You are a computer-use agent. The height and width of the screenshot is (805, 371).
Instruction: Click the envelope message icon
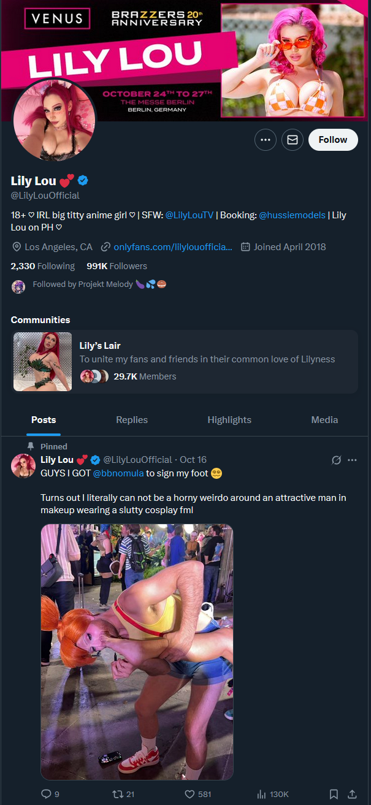(x=293, y=140)
